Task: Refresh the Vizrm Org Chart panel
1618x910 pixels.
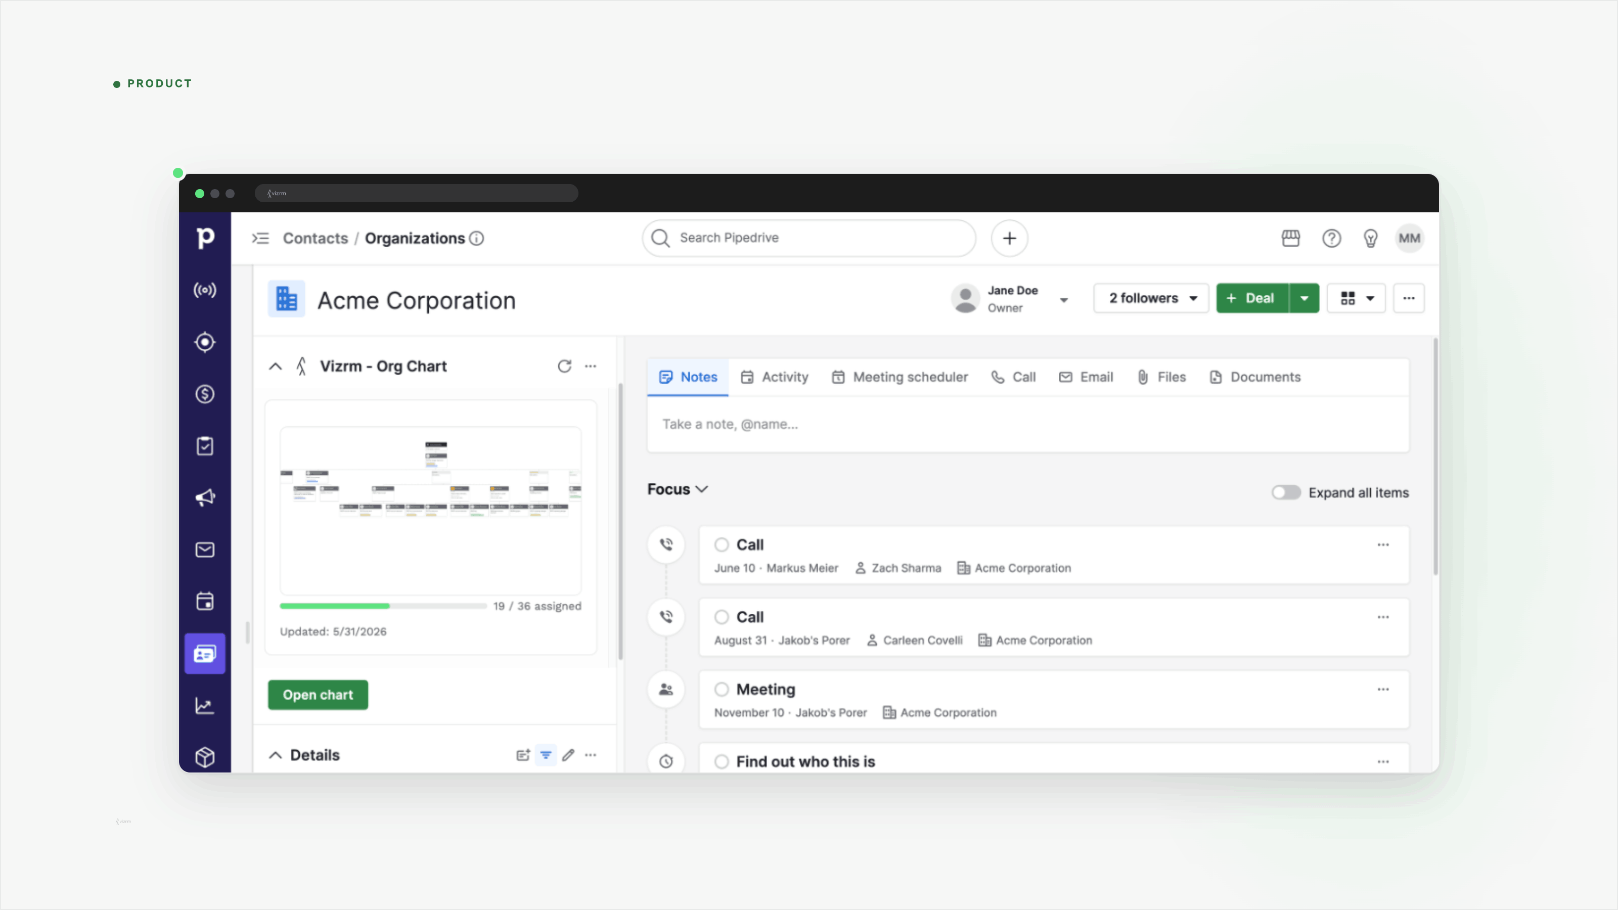Action: tap(564, 366)
